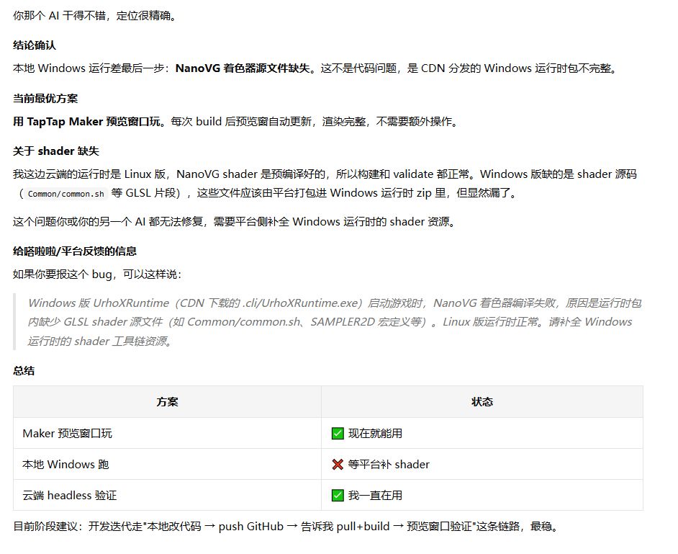Click the 现在就能用 status text

click(375, 433)
